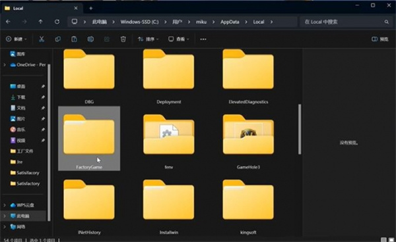
Task: Click the Rename icon in toolbar
Action: [x=90, y=39]
